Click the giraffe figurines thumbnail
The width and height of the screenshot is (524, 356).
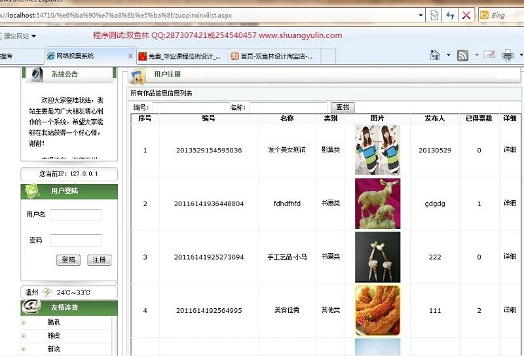coord(377,257)
